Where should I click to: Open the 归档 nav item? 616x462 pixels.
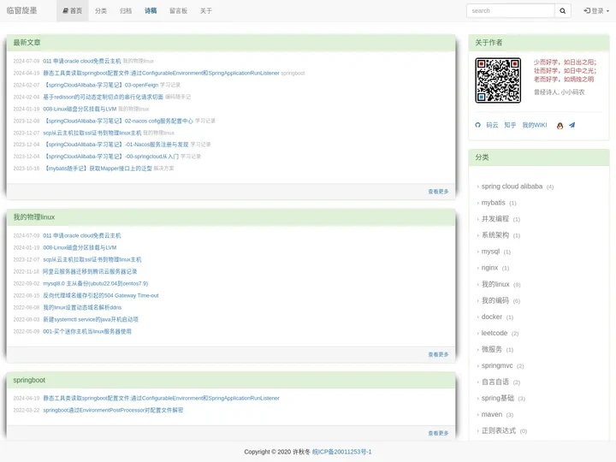[126, 11]
